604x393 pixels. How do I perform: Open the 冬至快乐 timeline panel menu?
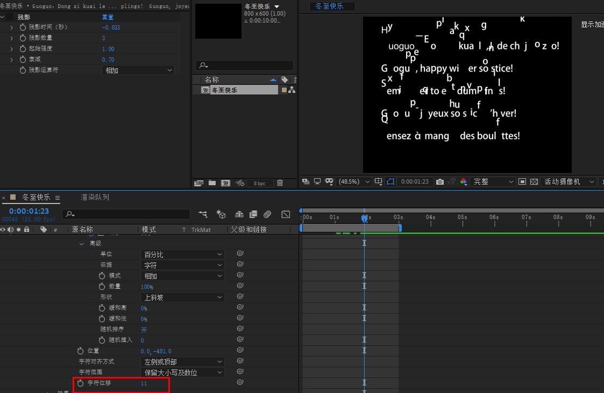tap(58, 198)
